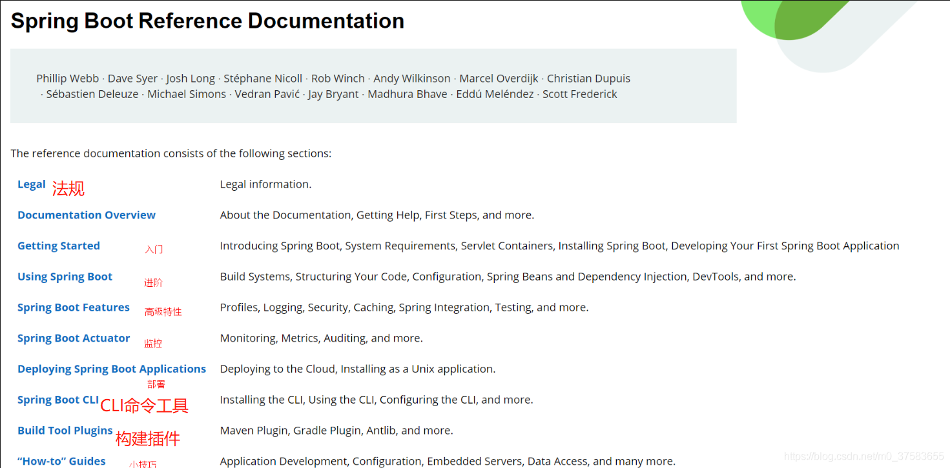Screen dimensions: 950x468
Task: Click author name Jay Bryant
Action: point(333,94)
